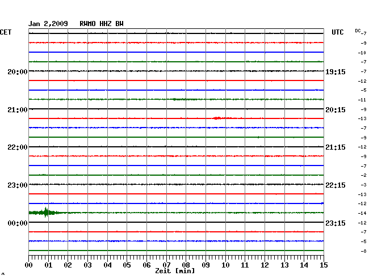Select the "22:00" CET time label
The height and width of the screenshot is (280, 369).
tap(18, 147)
